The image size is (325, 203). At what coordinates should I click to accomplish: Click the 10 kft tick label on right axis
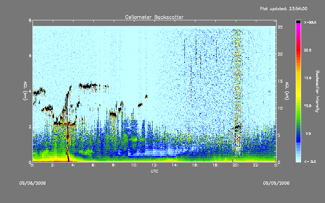coord(280,108)
